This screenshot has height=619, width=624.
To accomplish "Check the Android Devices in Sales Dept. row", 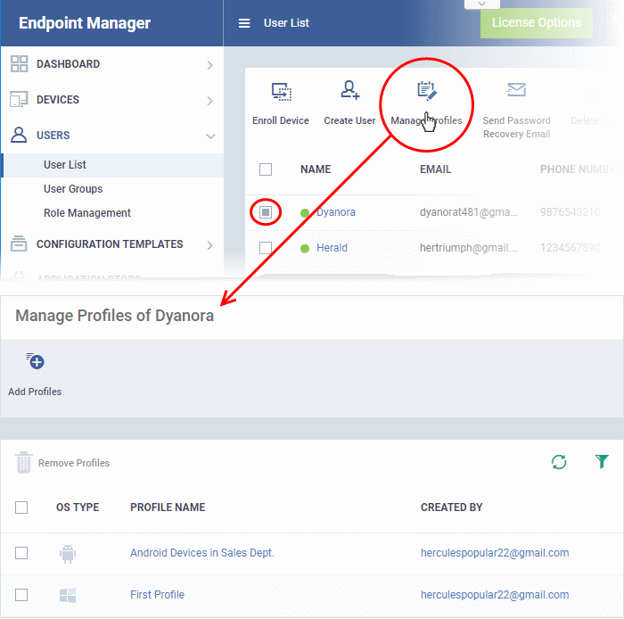I will pos(21,553).
